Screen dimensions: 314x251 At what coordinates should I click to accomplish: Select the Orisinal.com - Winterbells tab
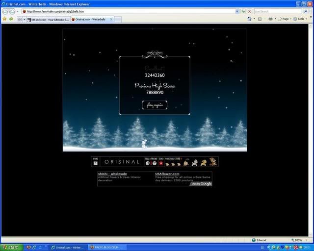[90, 20]
